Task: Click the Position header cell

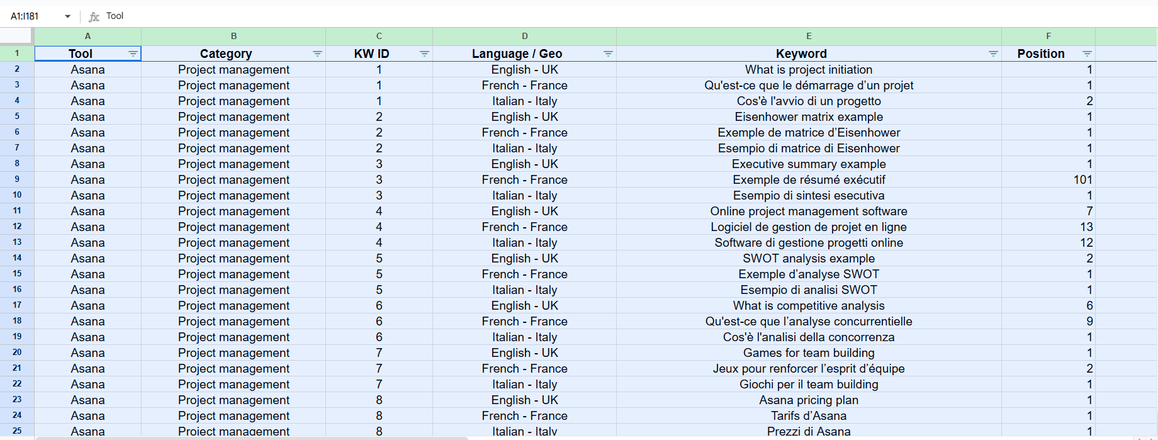Action: [x=1048, y=54]
